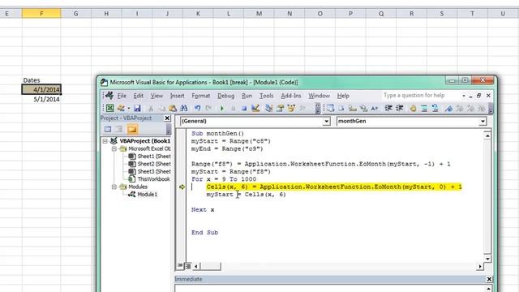Select Sheet2 in project tree
The image size is (519, 292).
pos(153,164)
